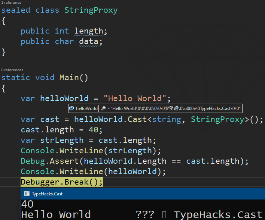
Task: Click the console window icon beside TypeHacks.Cast
Action: [x=27, y=194]
